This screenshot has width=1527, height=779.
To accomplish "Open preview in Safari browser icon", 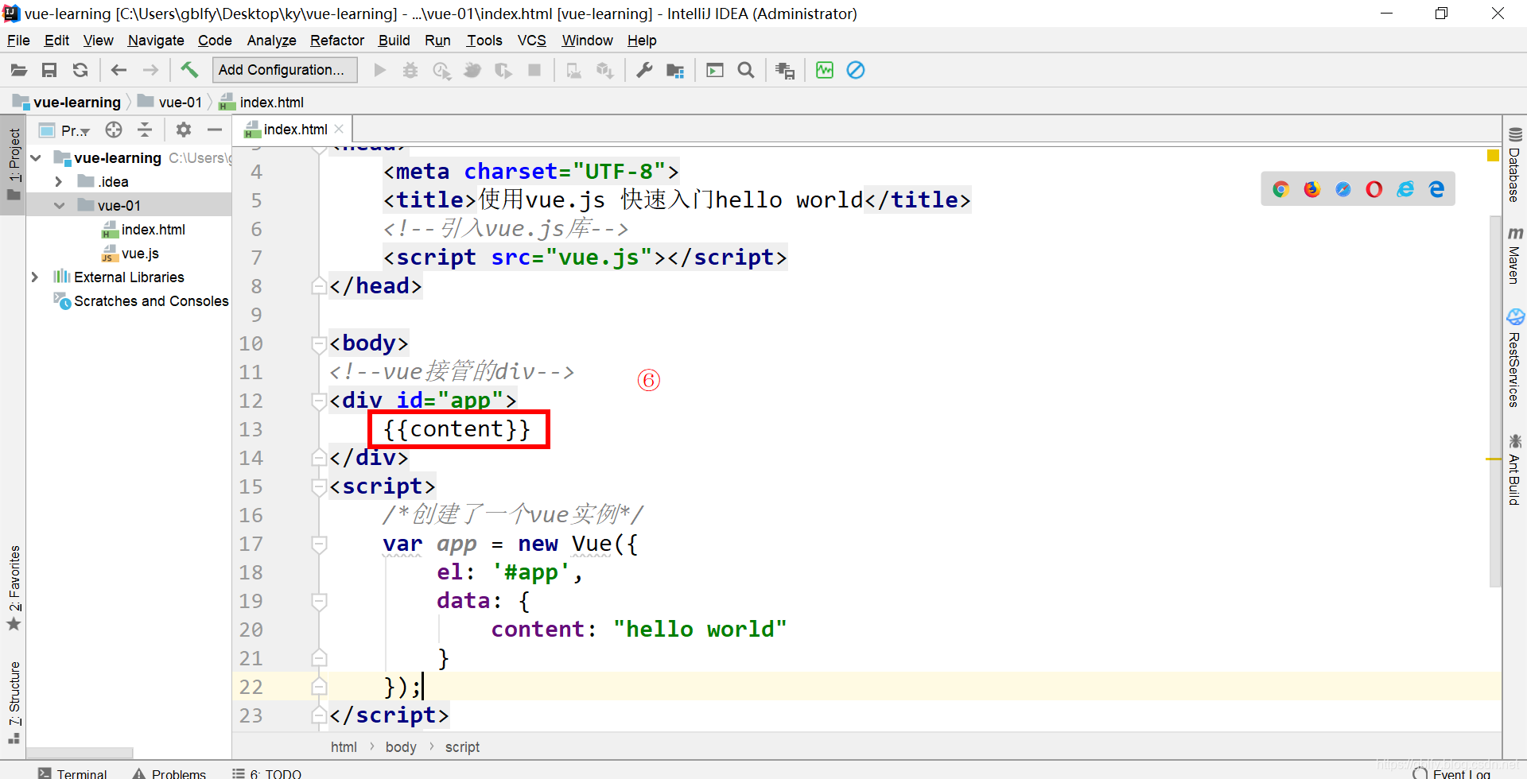I will [1343, 189].
